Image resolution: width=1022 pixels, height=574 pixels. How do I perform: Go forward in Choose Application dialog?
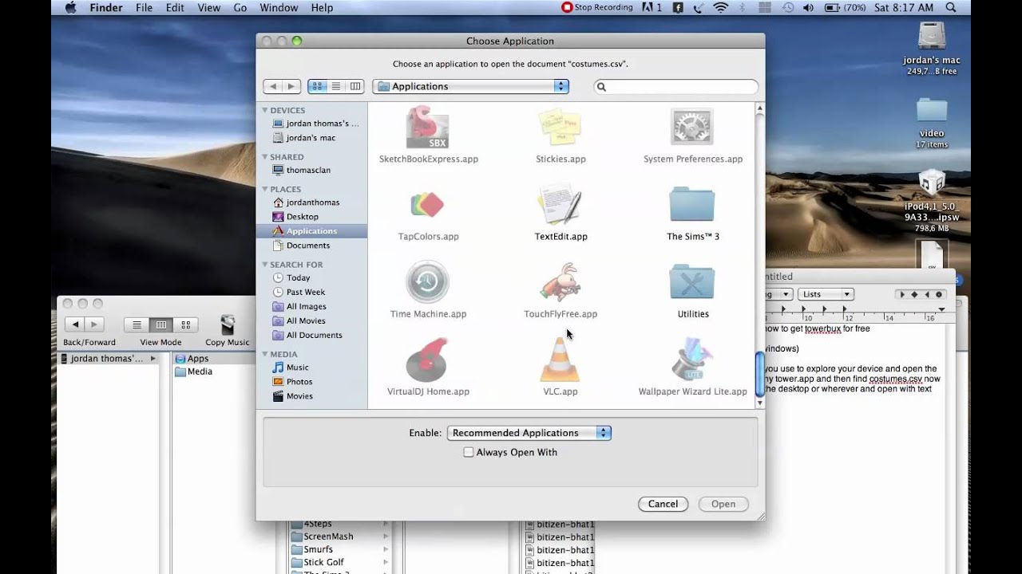point(291,86)
